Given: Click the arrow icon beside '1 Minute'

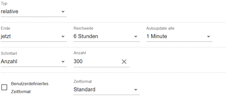Looking at the screenshot, I should click(x=209, y=37).
